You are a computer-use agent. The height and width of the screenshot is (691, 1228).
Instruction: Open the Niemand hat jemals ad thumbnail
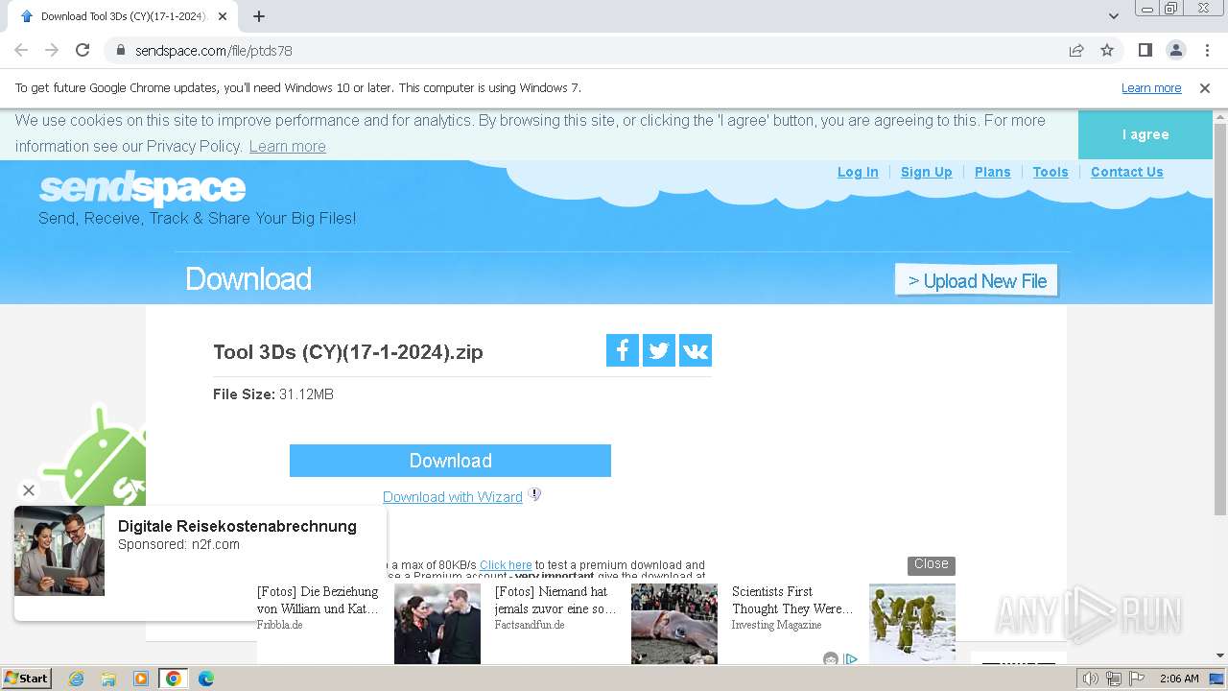tap(674, 624)
